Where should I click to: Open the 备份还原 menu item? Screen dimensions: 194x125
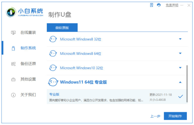click(x=23, y=64)
